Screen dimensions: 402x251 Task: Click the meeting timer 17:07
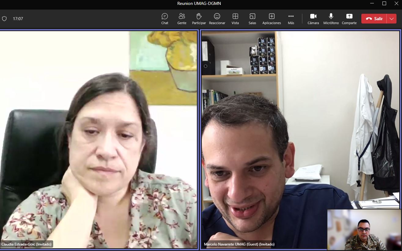point(18,19)
